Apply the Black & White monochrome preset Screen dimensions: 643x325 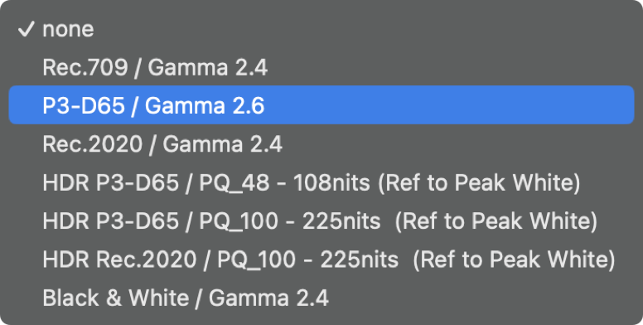tap(321, 298)
